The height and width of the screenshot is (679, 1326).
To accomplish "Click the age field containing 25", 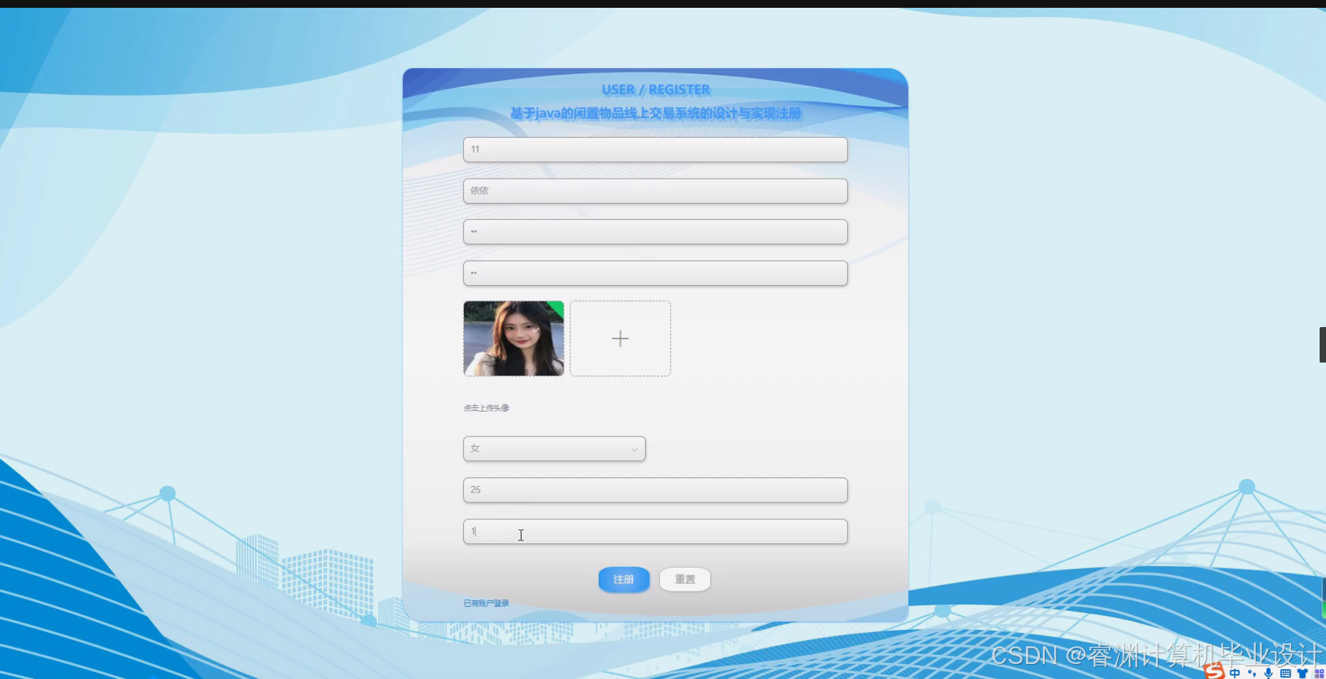I will 654,490.
